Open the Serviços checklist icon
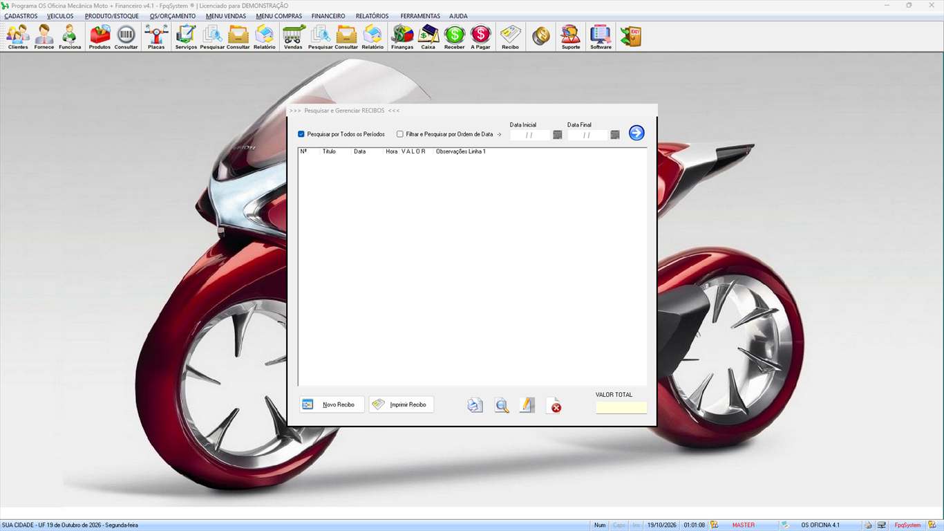944x531 pixels. tap(186, 37)
